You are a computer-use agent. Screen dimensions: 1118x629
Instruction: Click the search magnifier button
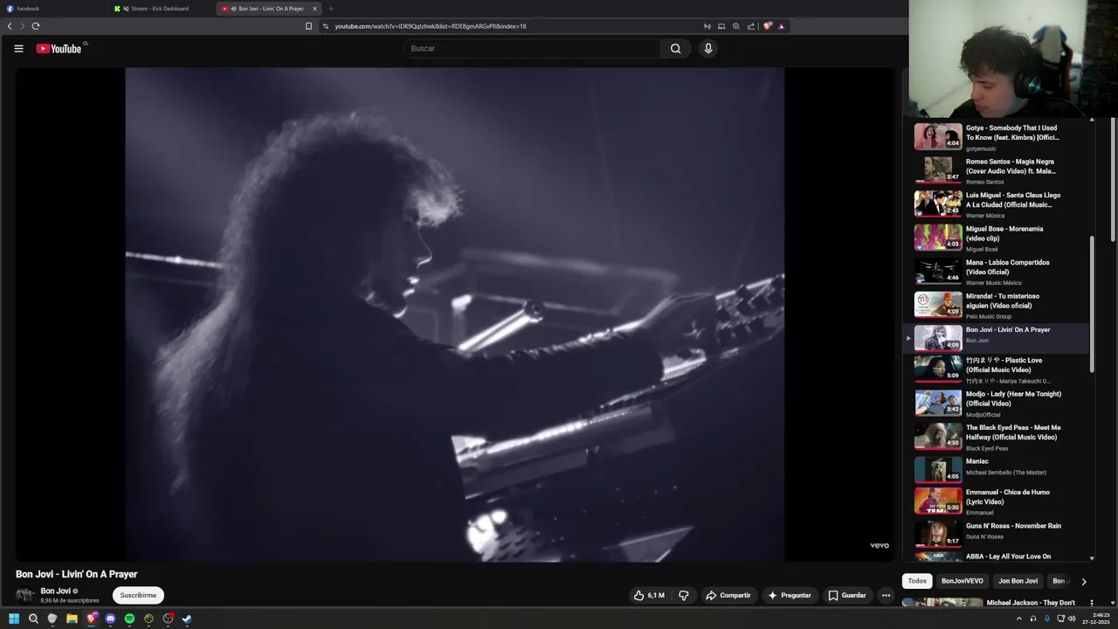[675, 49]
